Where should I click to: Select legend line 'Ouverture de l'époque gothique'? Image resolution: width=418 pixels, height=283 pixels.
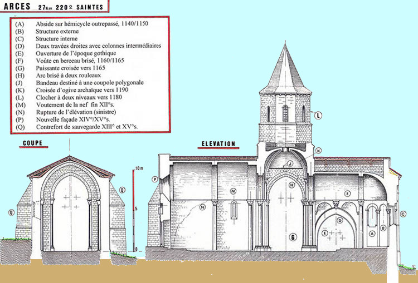click(76, 53)
